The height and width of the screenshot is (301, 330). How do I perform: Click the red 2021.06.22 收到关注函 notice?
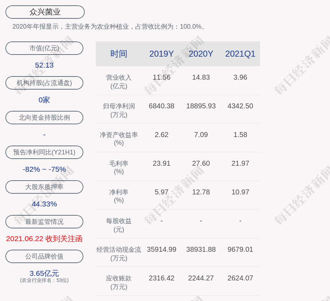[x=44, y=239]
